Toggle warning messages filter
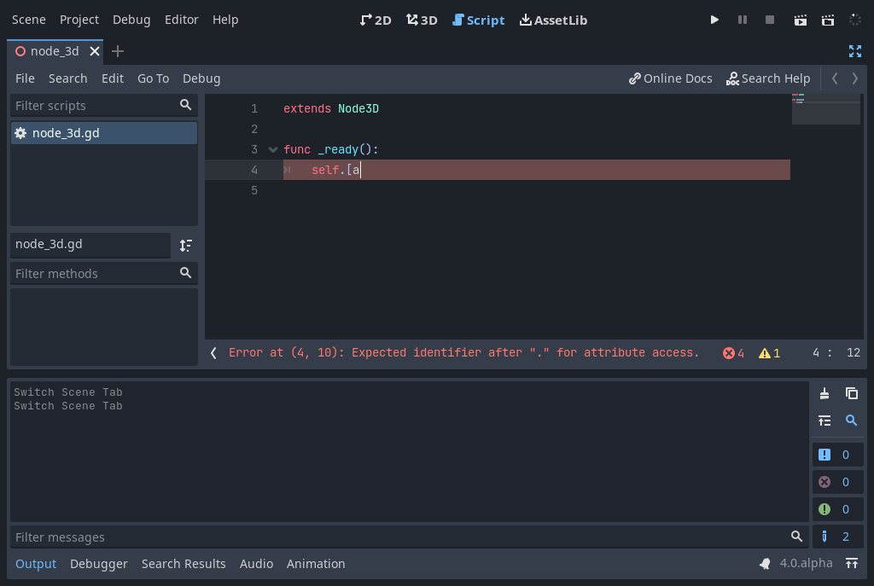Image resolution: width=874 pixels, height=586 pixels. [838, 509]
